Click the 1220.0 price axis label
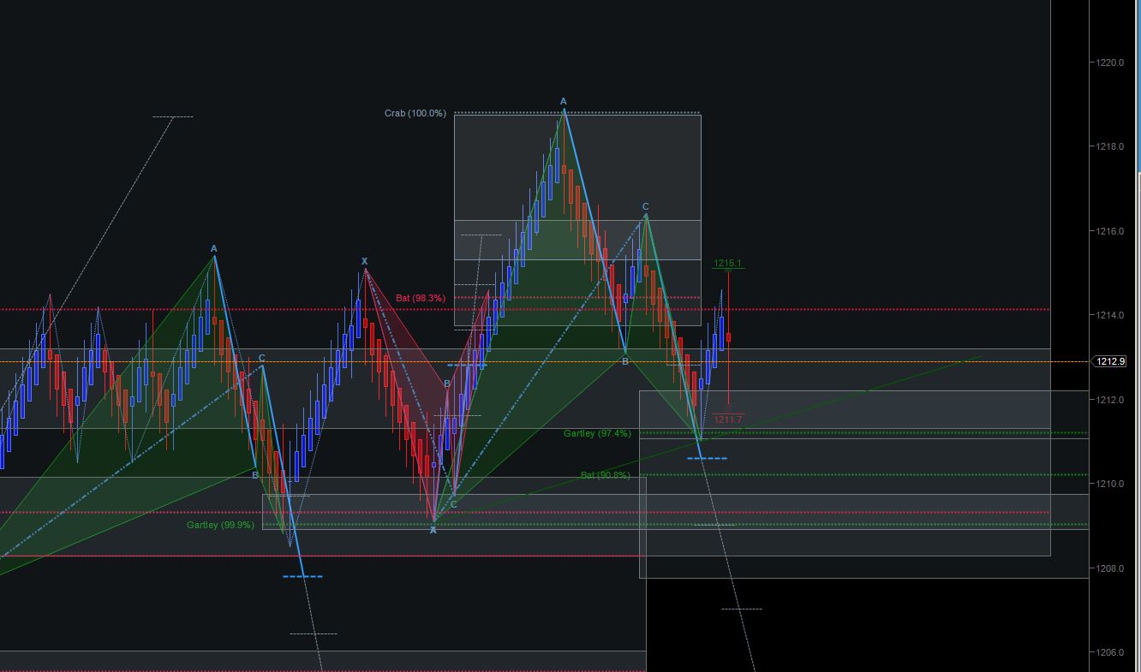 (x=1111, y=62)
